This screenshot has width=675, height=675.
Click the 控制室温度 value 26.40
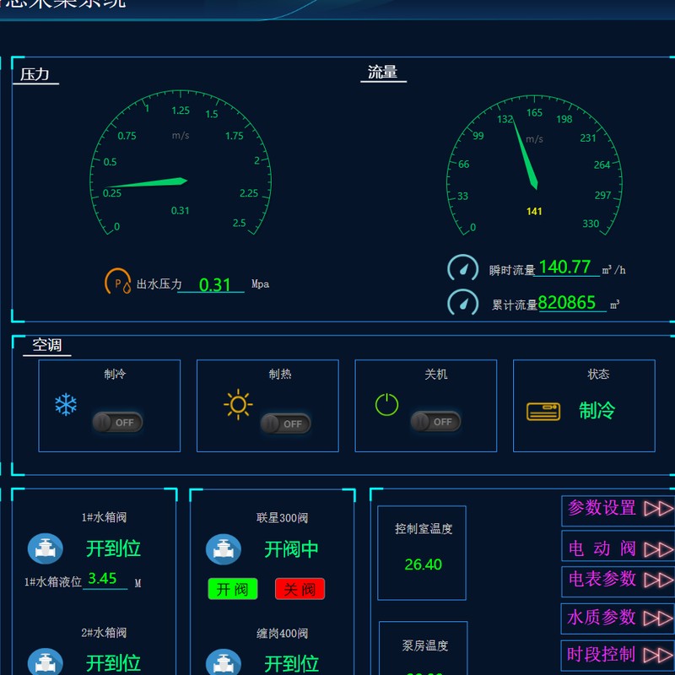tap(424, 564)
